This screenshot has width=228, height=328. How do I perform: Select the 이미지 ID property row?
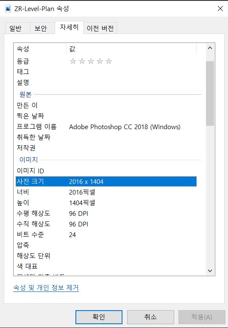tap(106, 171)
